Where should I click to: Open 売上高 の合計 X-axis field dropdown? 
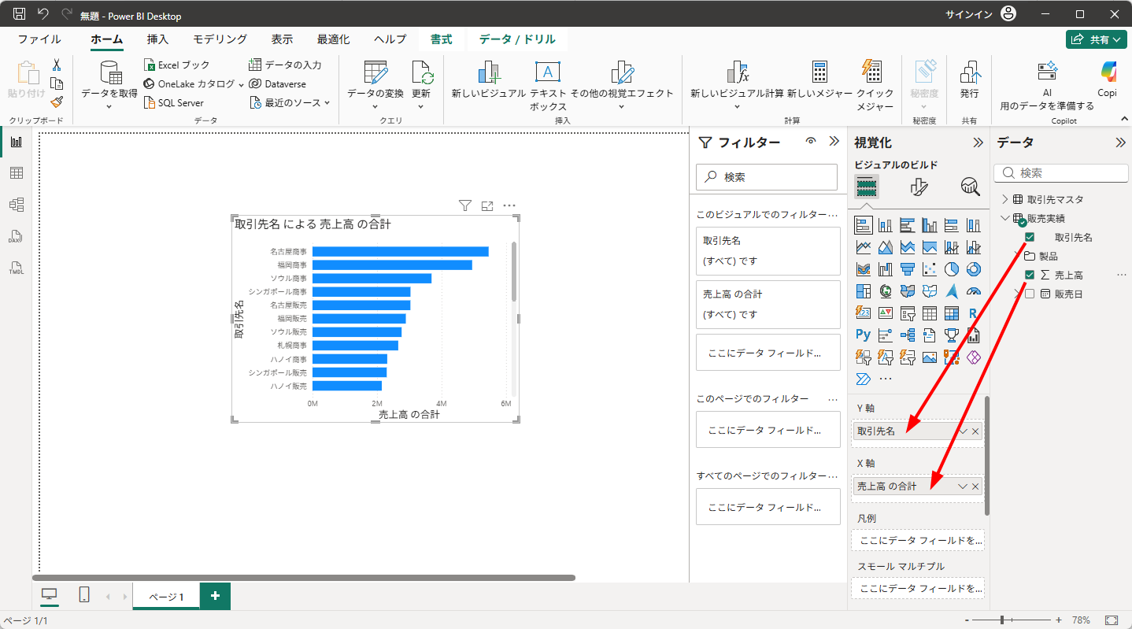click(963, 487)
